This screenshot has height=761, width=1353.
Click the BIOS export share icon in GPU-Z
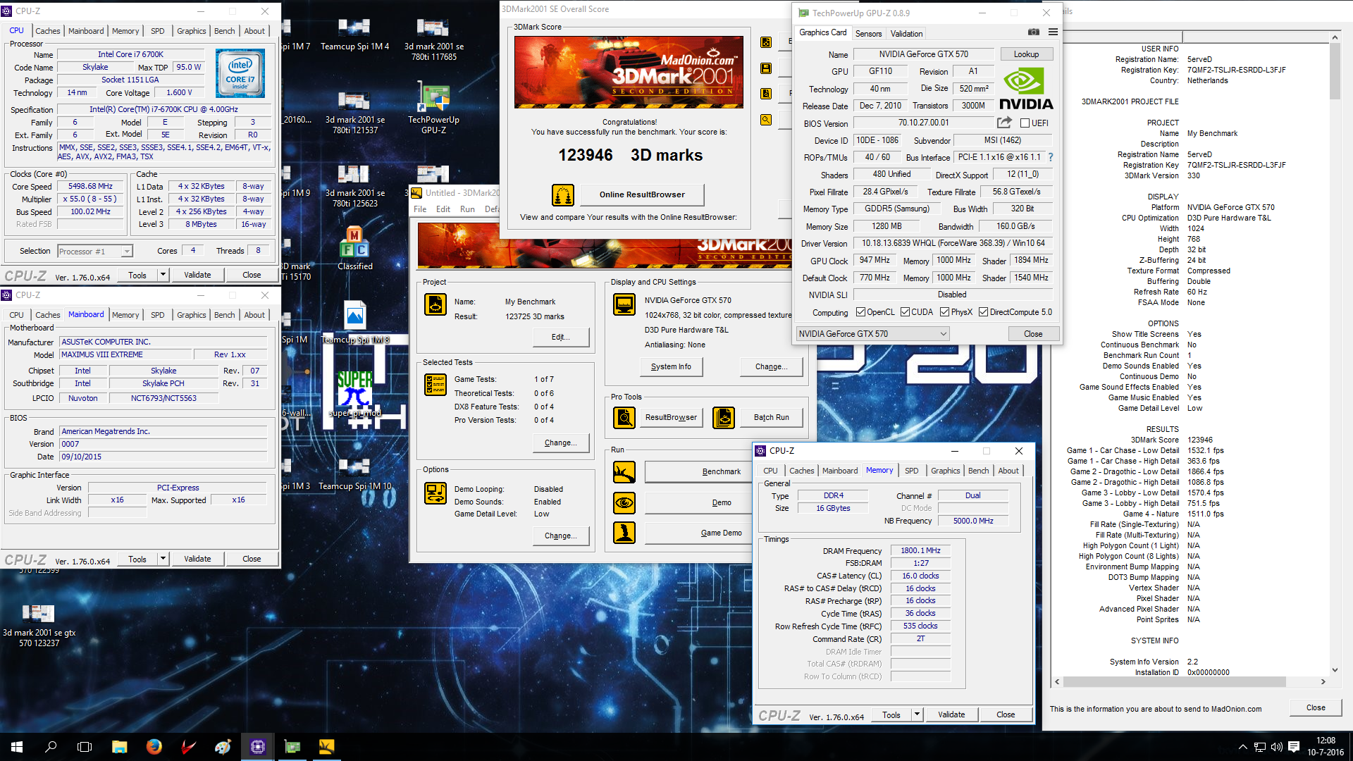1004,123
